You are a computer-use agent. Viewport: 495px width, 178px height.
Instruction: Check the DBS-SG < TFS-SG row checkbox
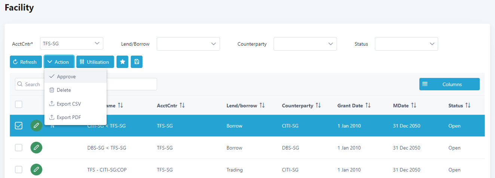point(19,148)
